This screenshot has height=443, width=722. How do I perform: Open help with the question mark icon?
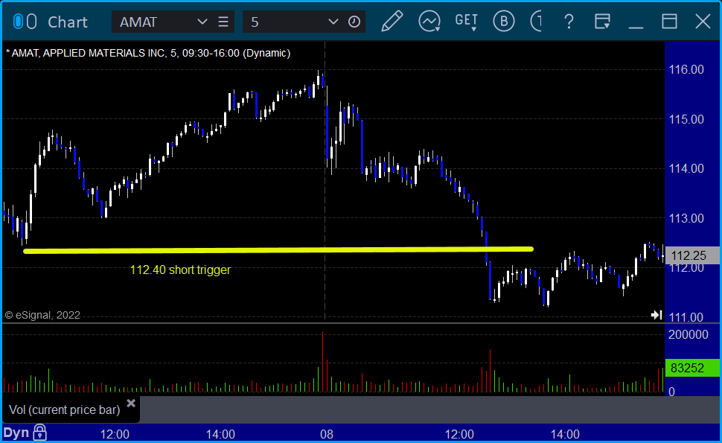[569, 22]
